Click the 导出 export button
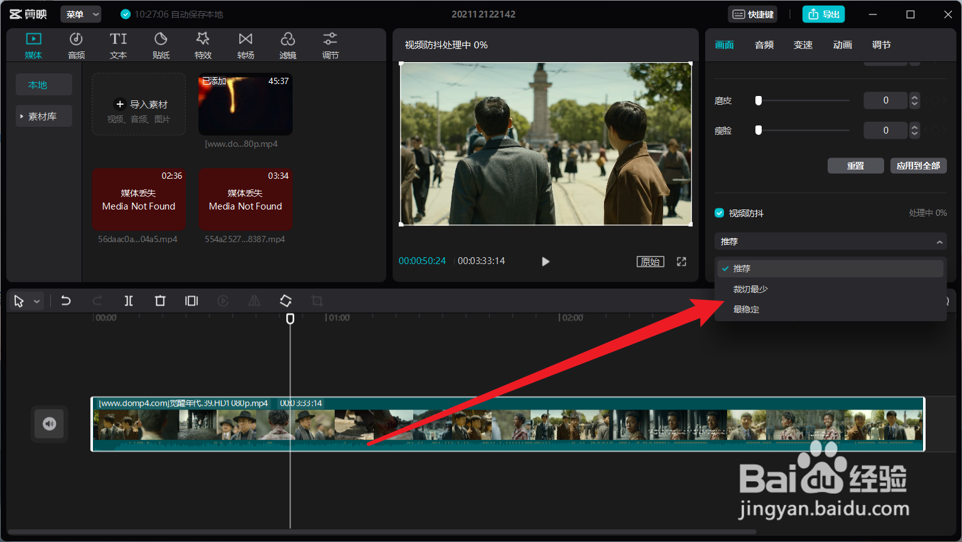Image resolution: width=962 pixels, height=542 pixels. pos(824,14)
